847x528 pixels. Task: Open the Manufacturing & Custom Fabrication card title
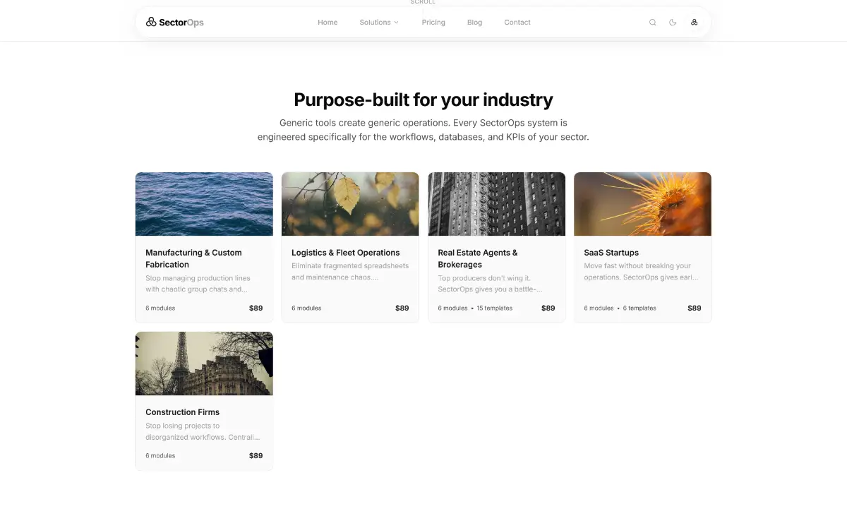click(193, 258)
